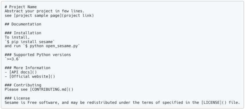The width and height of the screenshot is (245, 109).
Task: Click the '$ python open_sesame.py' command
Action: tap(51, 46)
